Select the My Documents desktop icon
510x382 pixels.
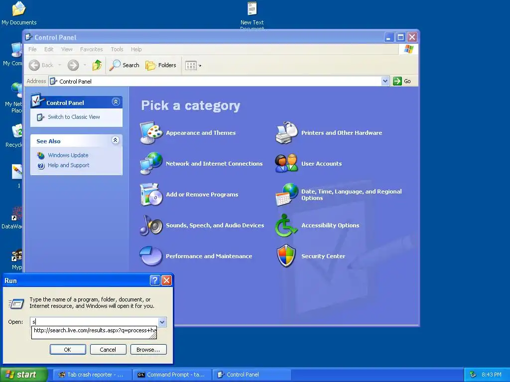[x=19, y=13]
